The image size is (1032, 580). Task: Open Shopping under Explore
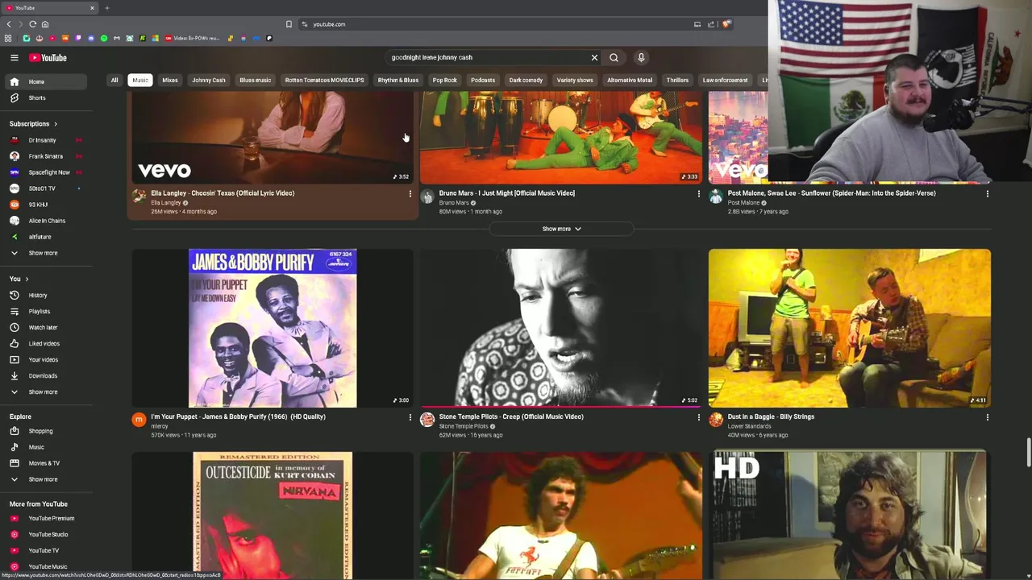47,431
